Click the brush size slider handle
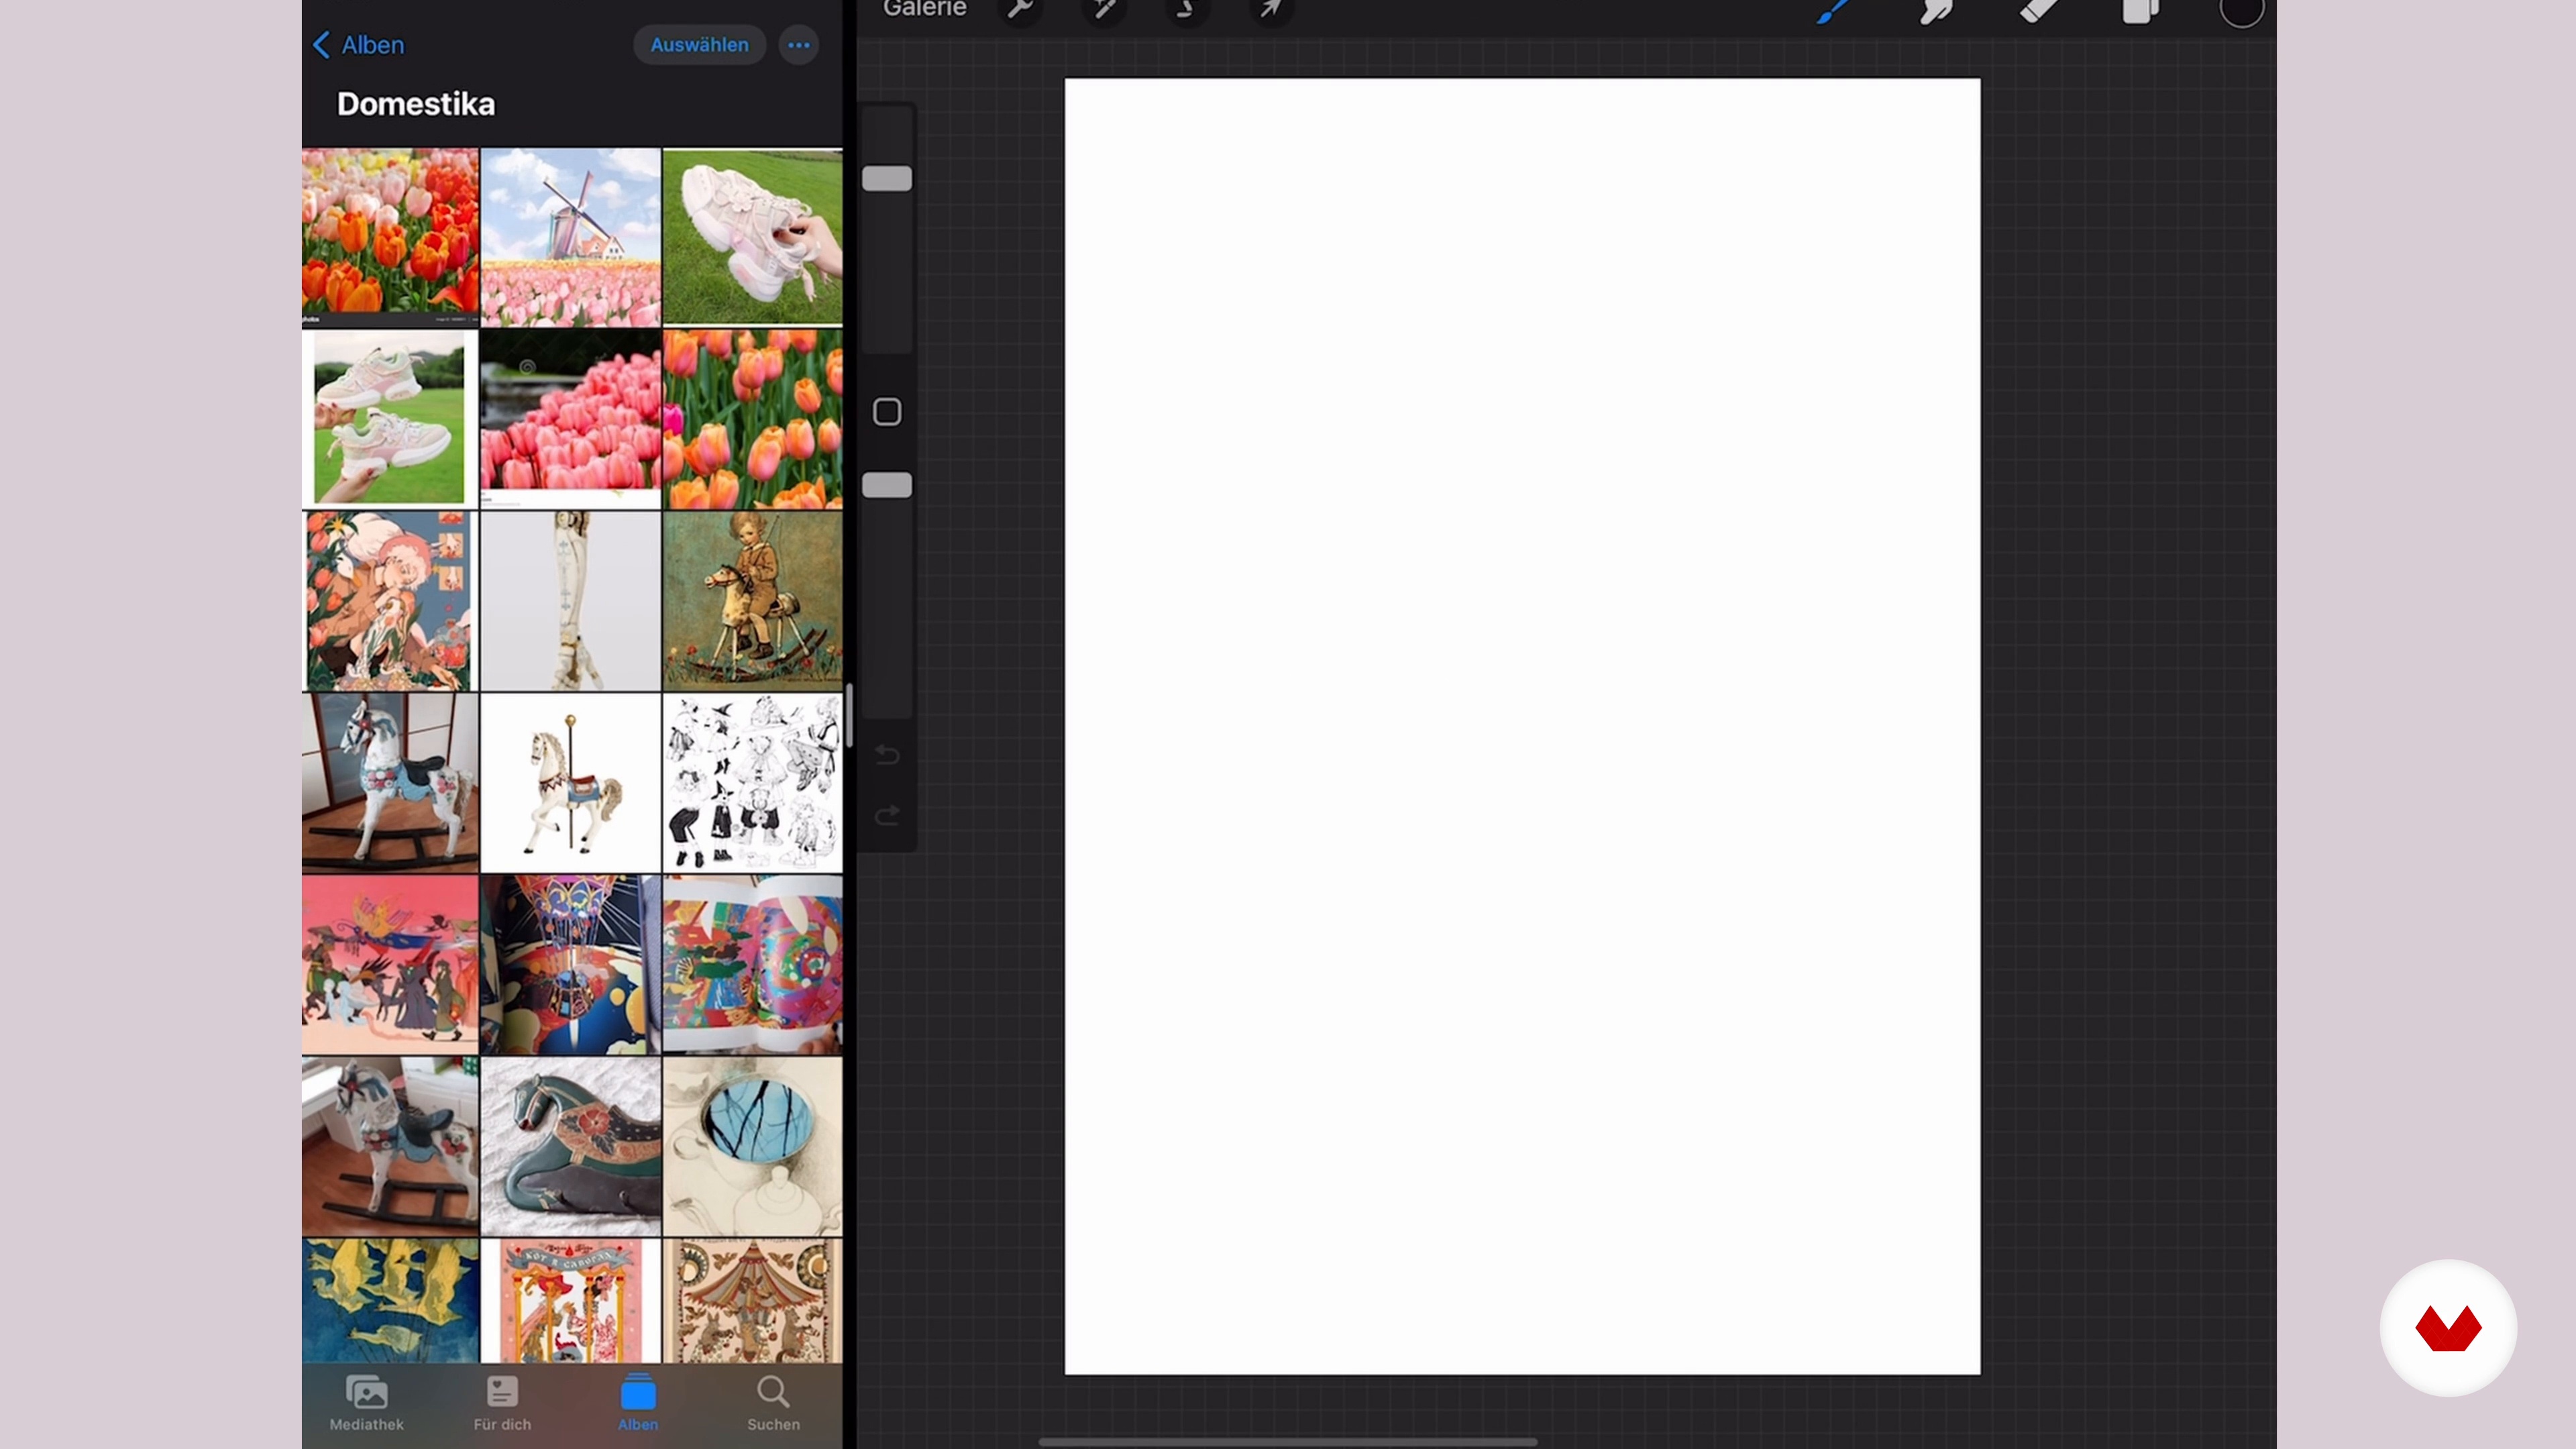2576x1449 pixels. pyautogui.click(x=887, y=179)
